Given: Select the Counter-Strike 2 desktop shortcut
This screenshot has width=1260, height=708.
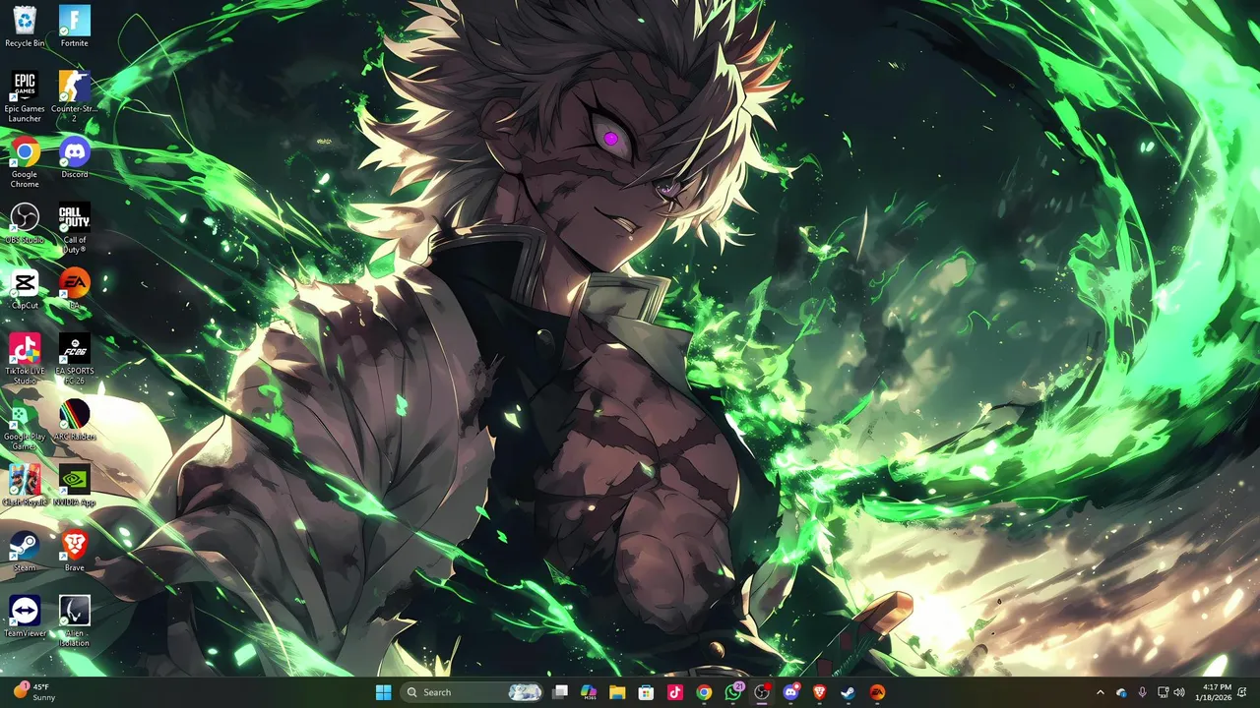Looking at the screenshot, I should pos(75,97).
